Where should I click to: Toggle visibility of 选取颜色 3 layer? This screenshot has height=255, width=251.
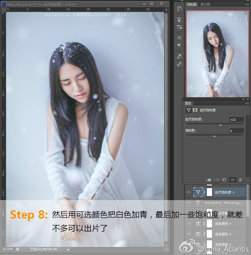pos(189,234)
